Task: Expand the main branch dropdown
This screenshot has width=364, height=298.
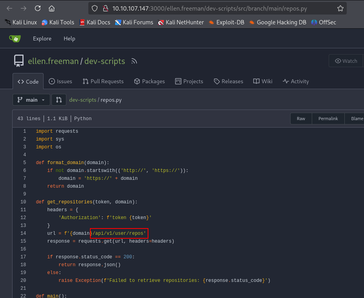Action: point(31,100)
